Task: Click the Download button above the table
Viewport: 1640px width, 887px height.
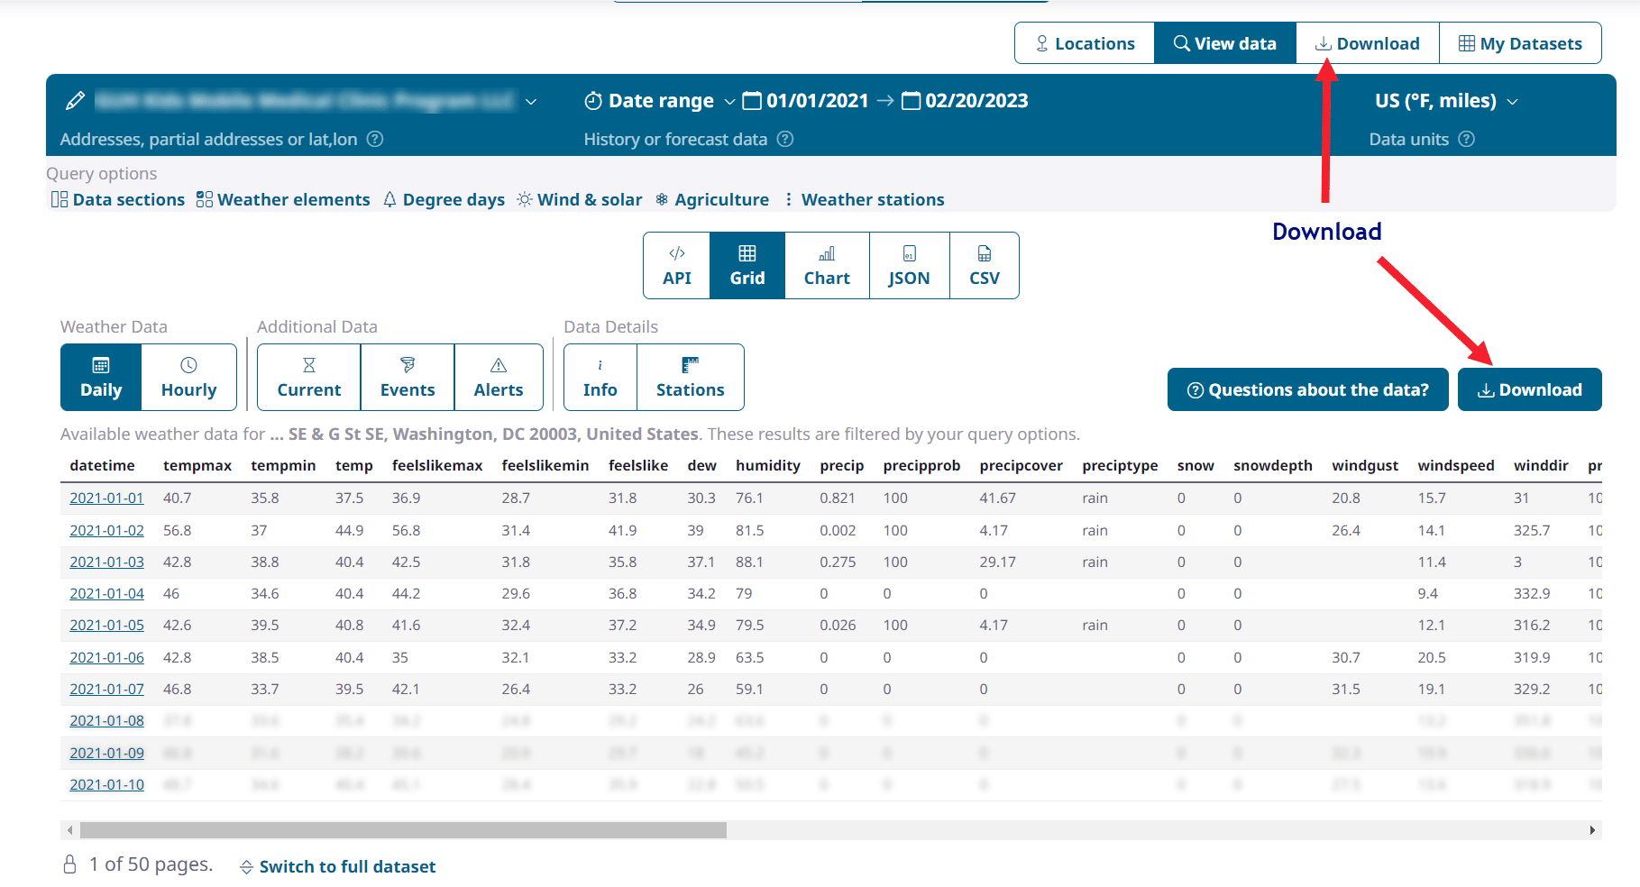Action: tap(1529, 389)
